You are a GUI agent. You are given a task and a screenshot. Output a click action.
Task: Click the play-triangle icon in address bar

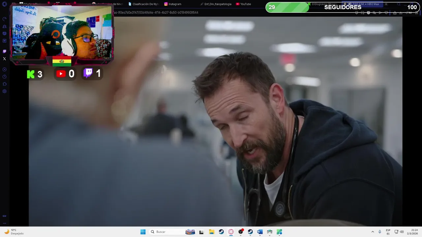(380, 13)
